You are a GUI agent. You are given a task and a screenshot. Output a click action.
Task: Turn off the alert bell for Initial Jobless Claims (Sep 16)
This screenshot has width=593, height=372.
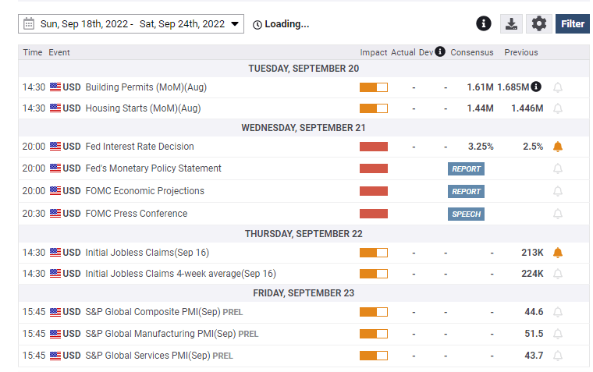557,253
